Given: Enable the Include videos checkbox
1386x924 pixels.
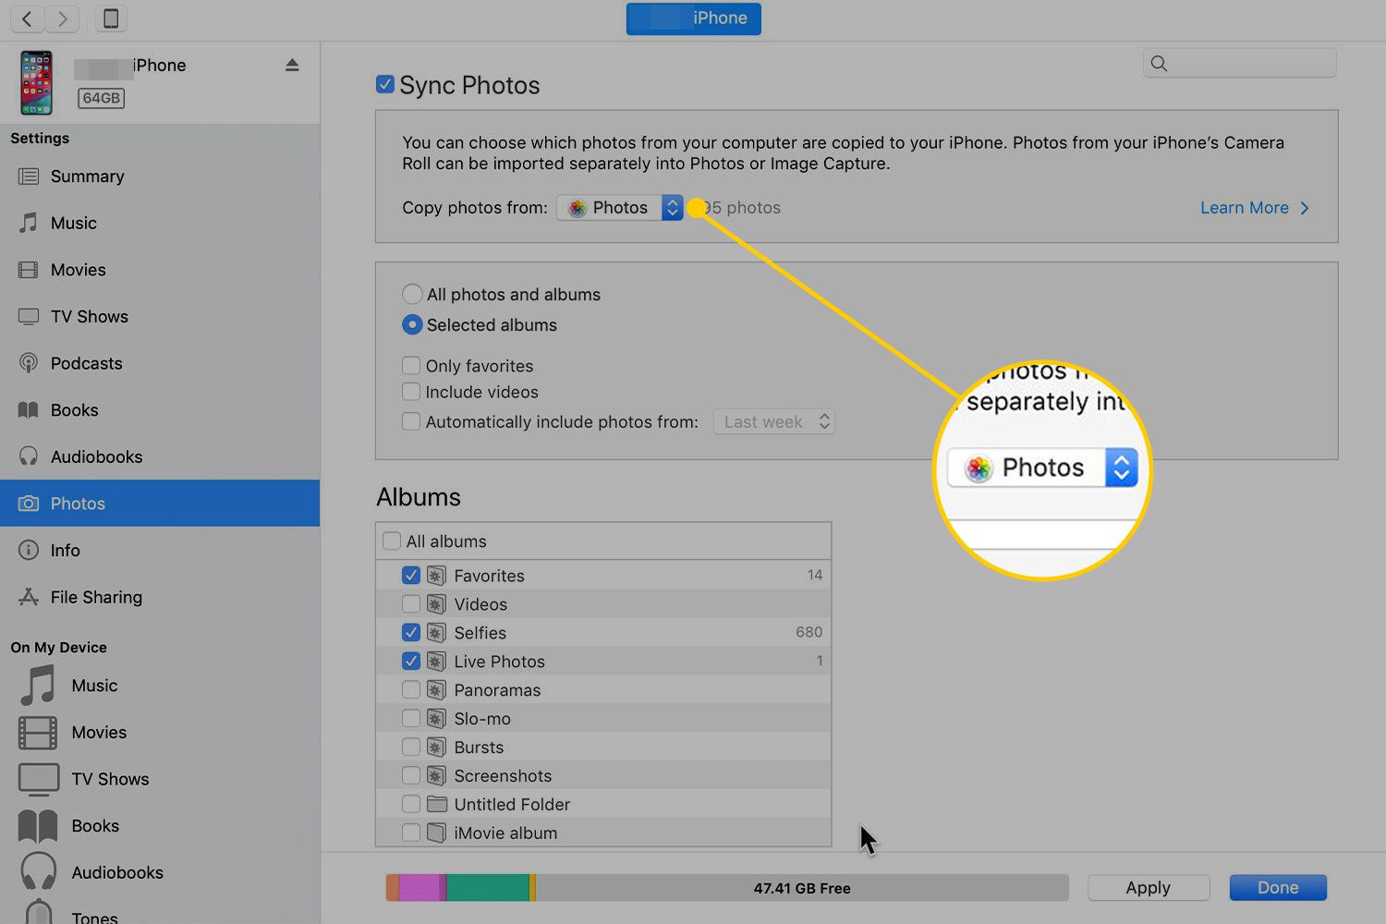Looking at the screenshot, I should (x=411, y=392).
